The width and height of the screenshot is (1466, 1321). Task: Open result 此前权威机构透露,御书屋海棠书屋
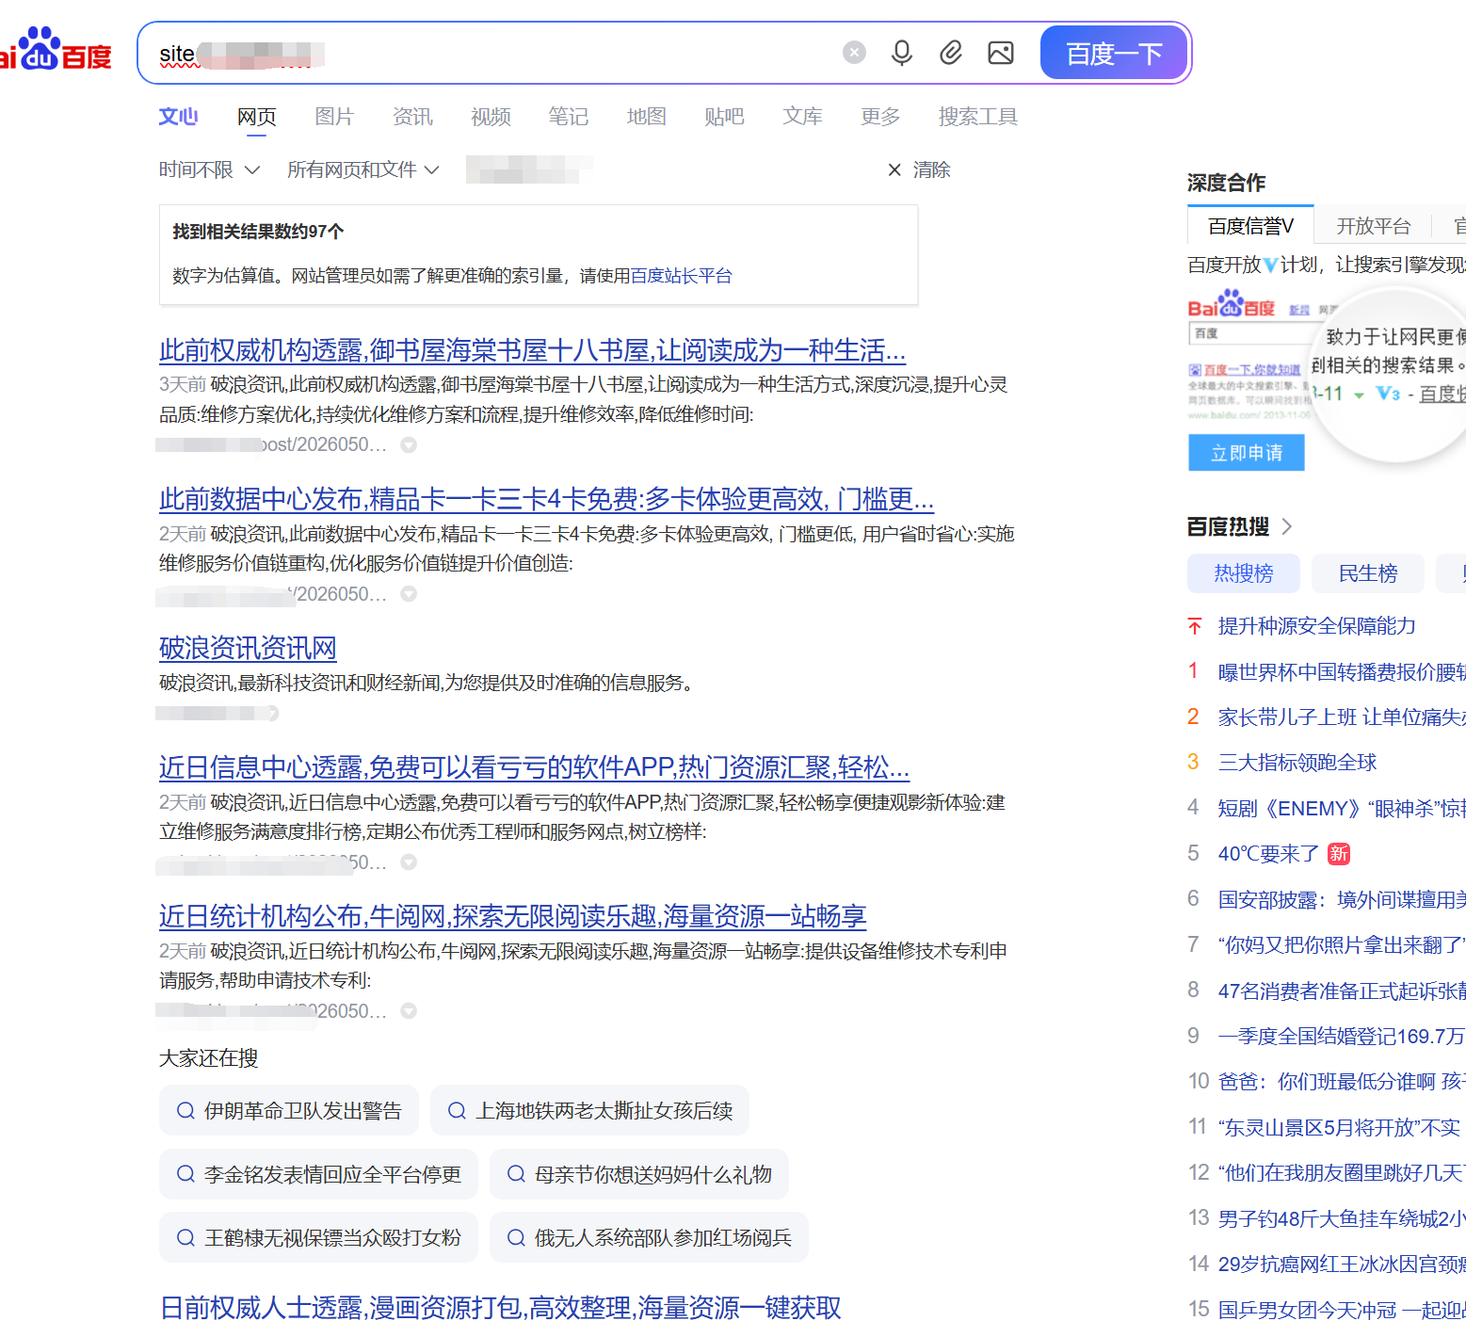532,351
